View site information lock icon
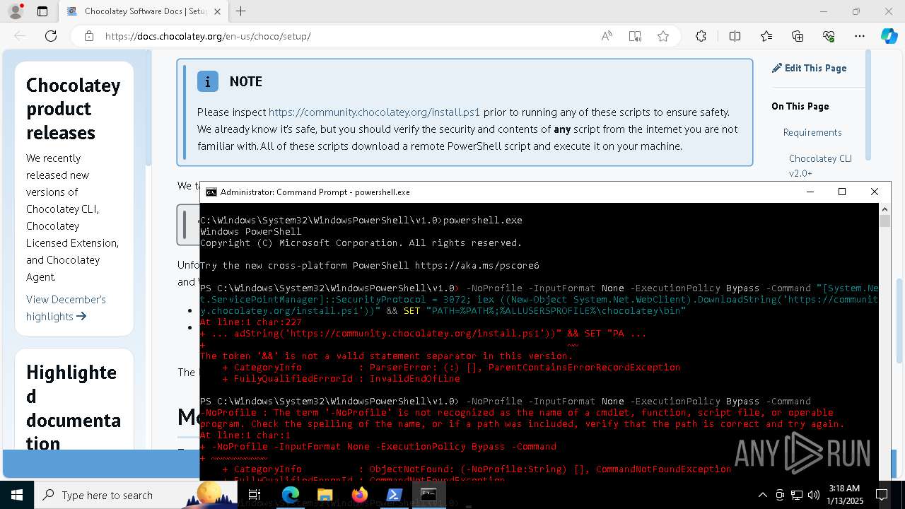 click(88, 36)
